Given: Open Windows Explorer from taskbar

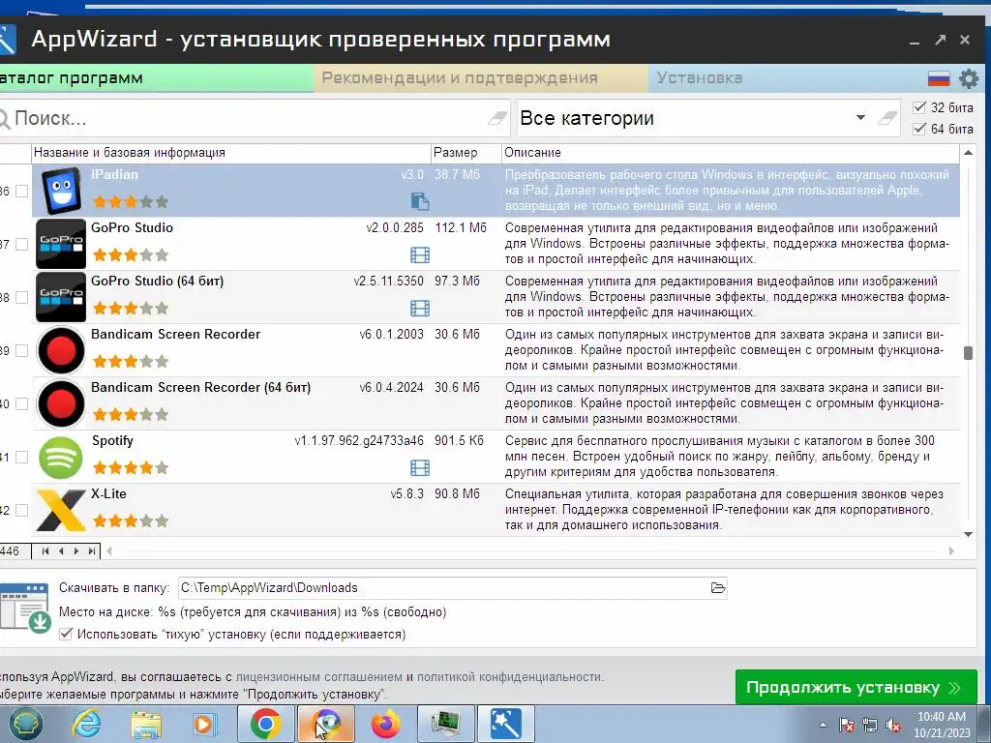Looking at the screenshot, I should tap(146, 724).
